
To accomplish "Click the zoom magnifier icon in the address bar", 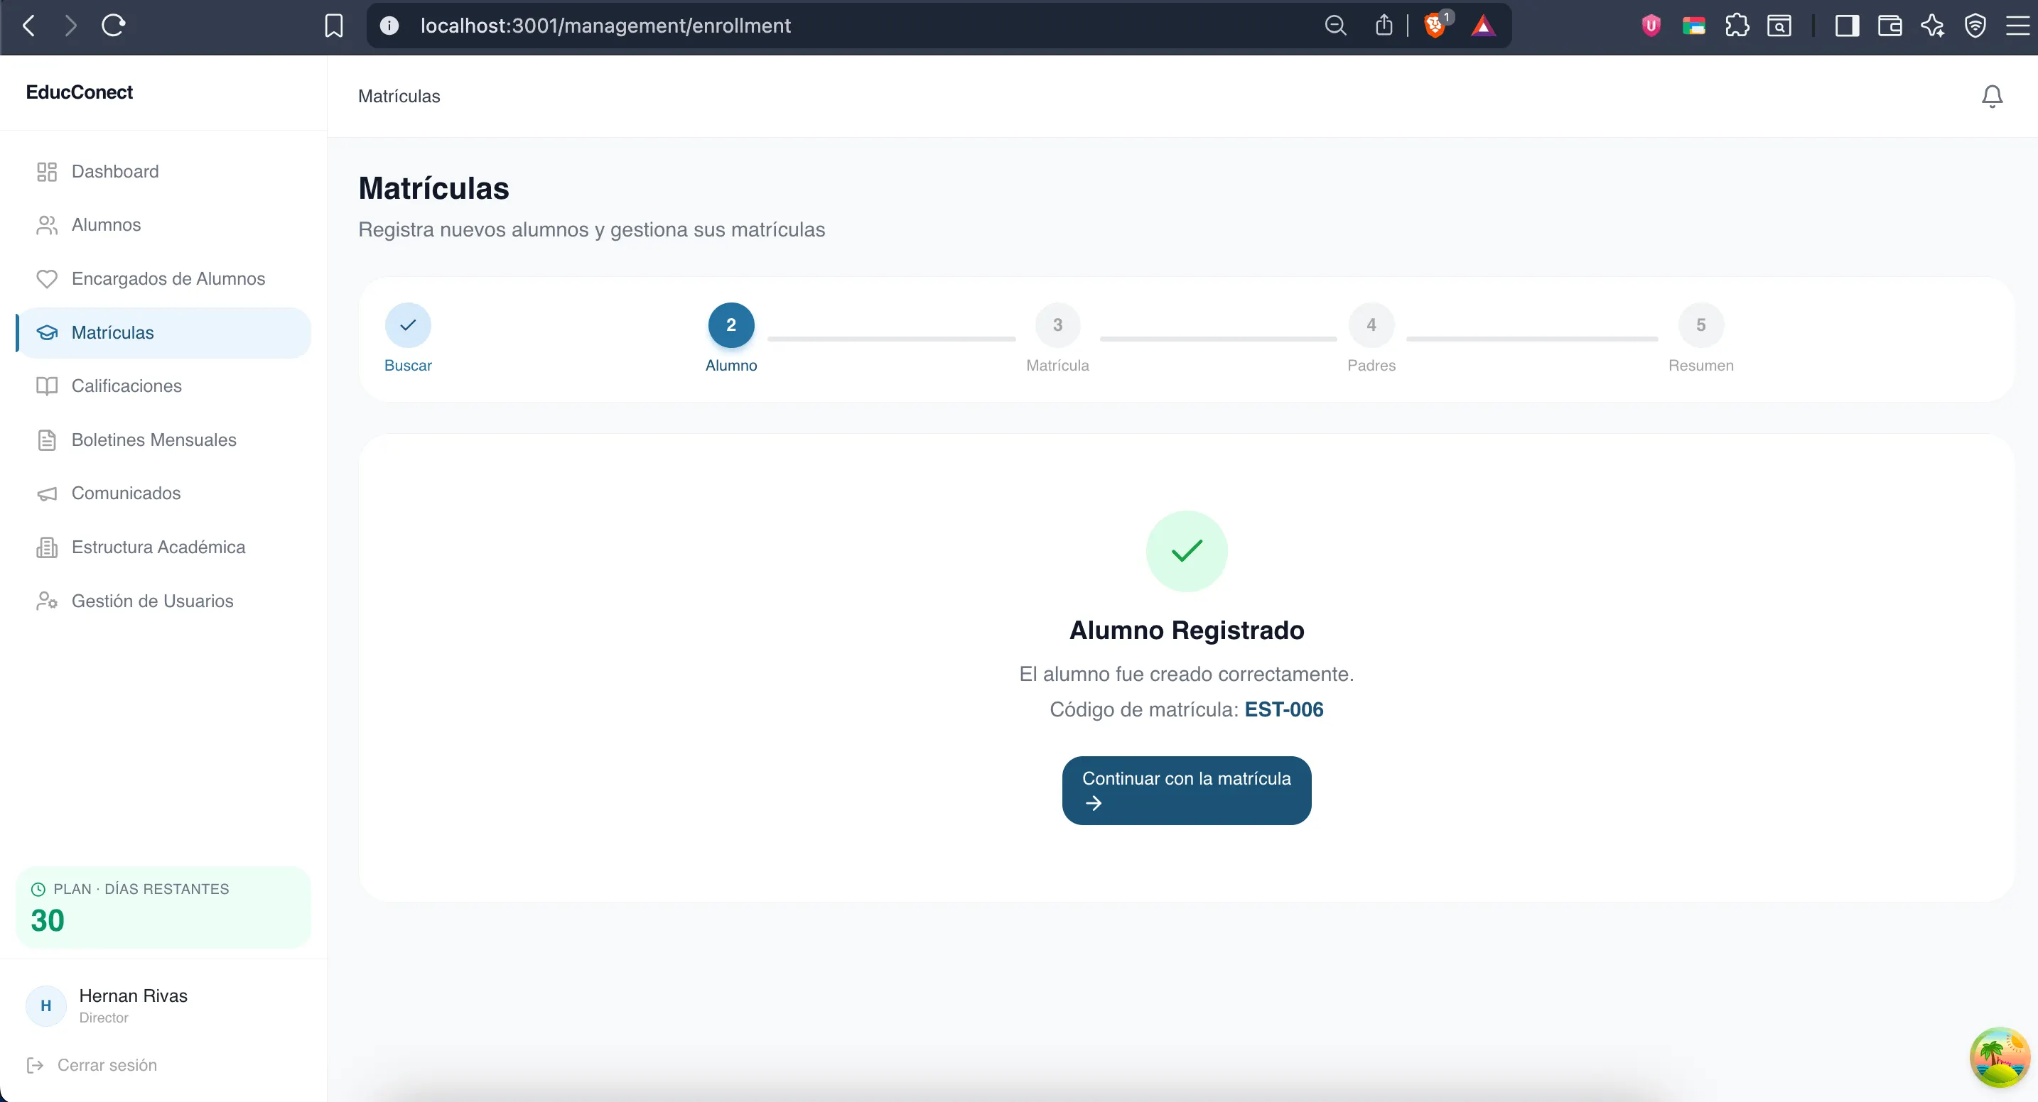I will pos(1335,26).
